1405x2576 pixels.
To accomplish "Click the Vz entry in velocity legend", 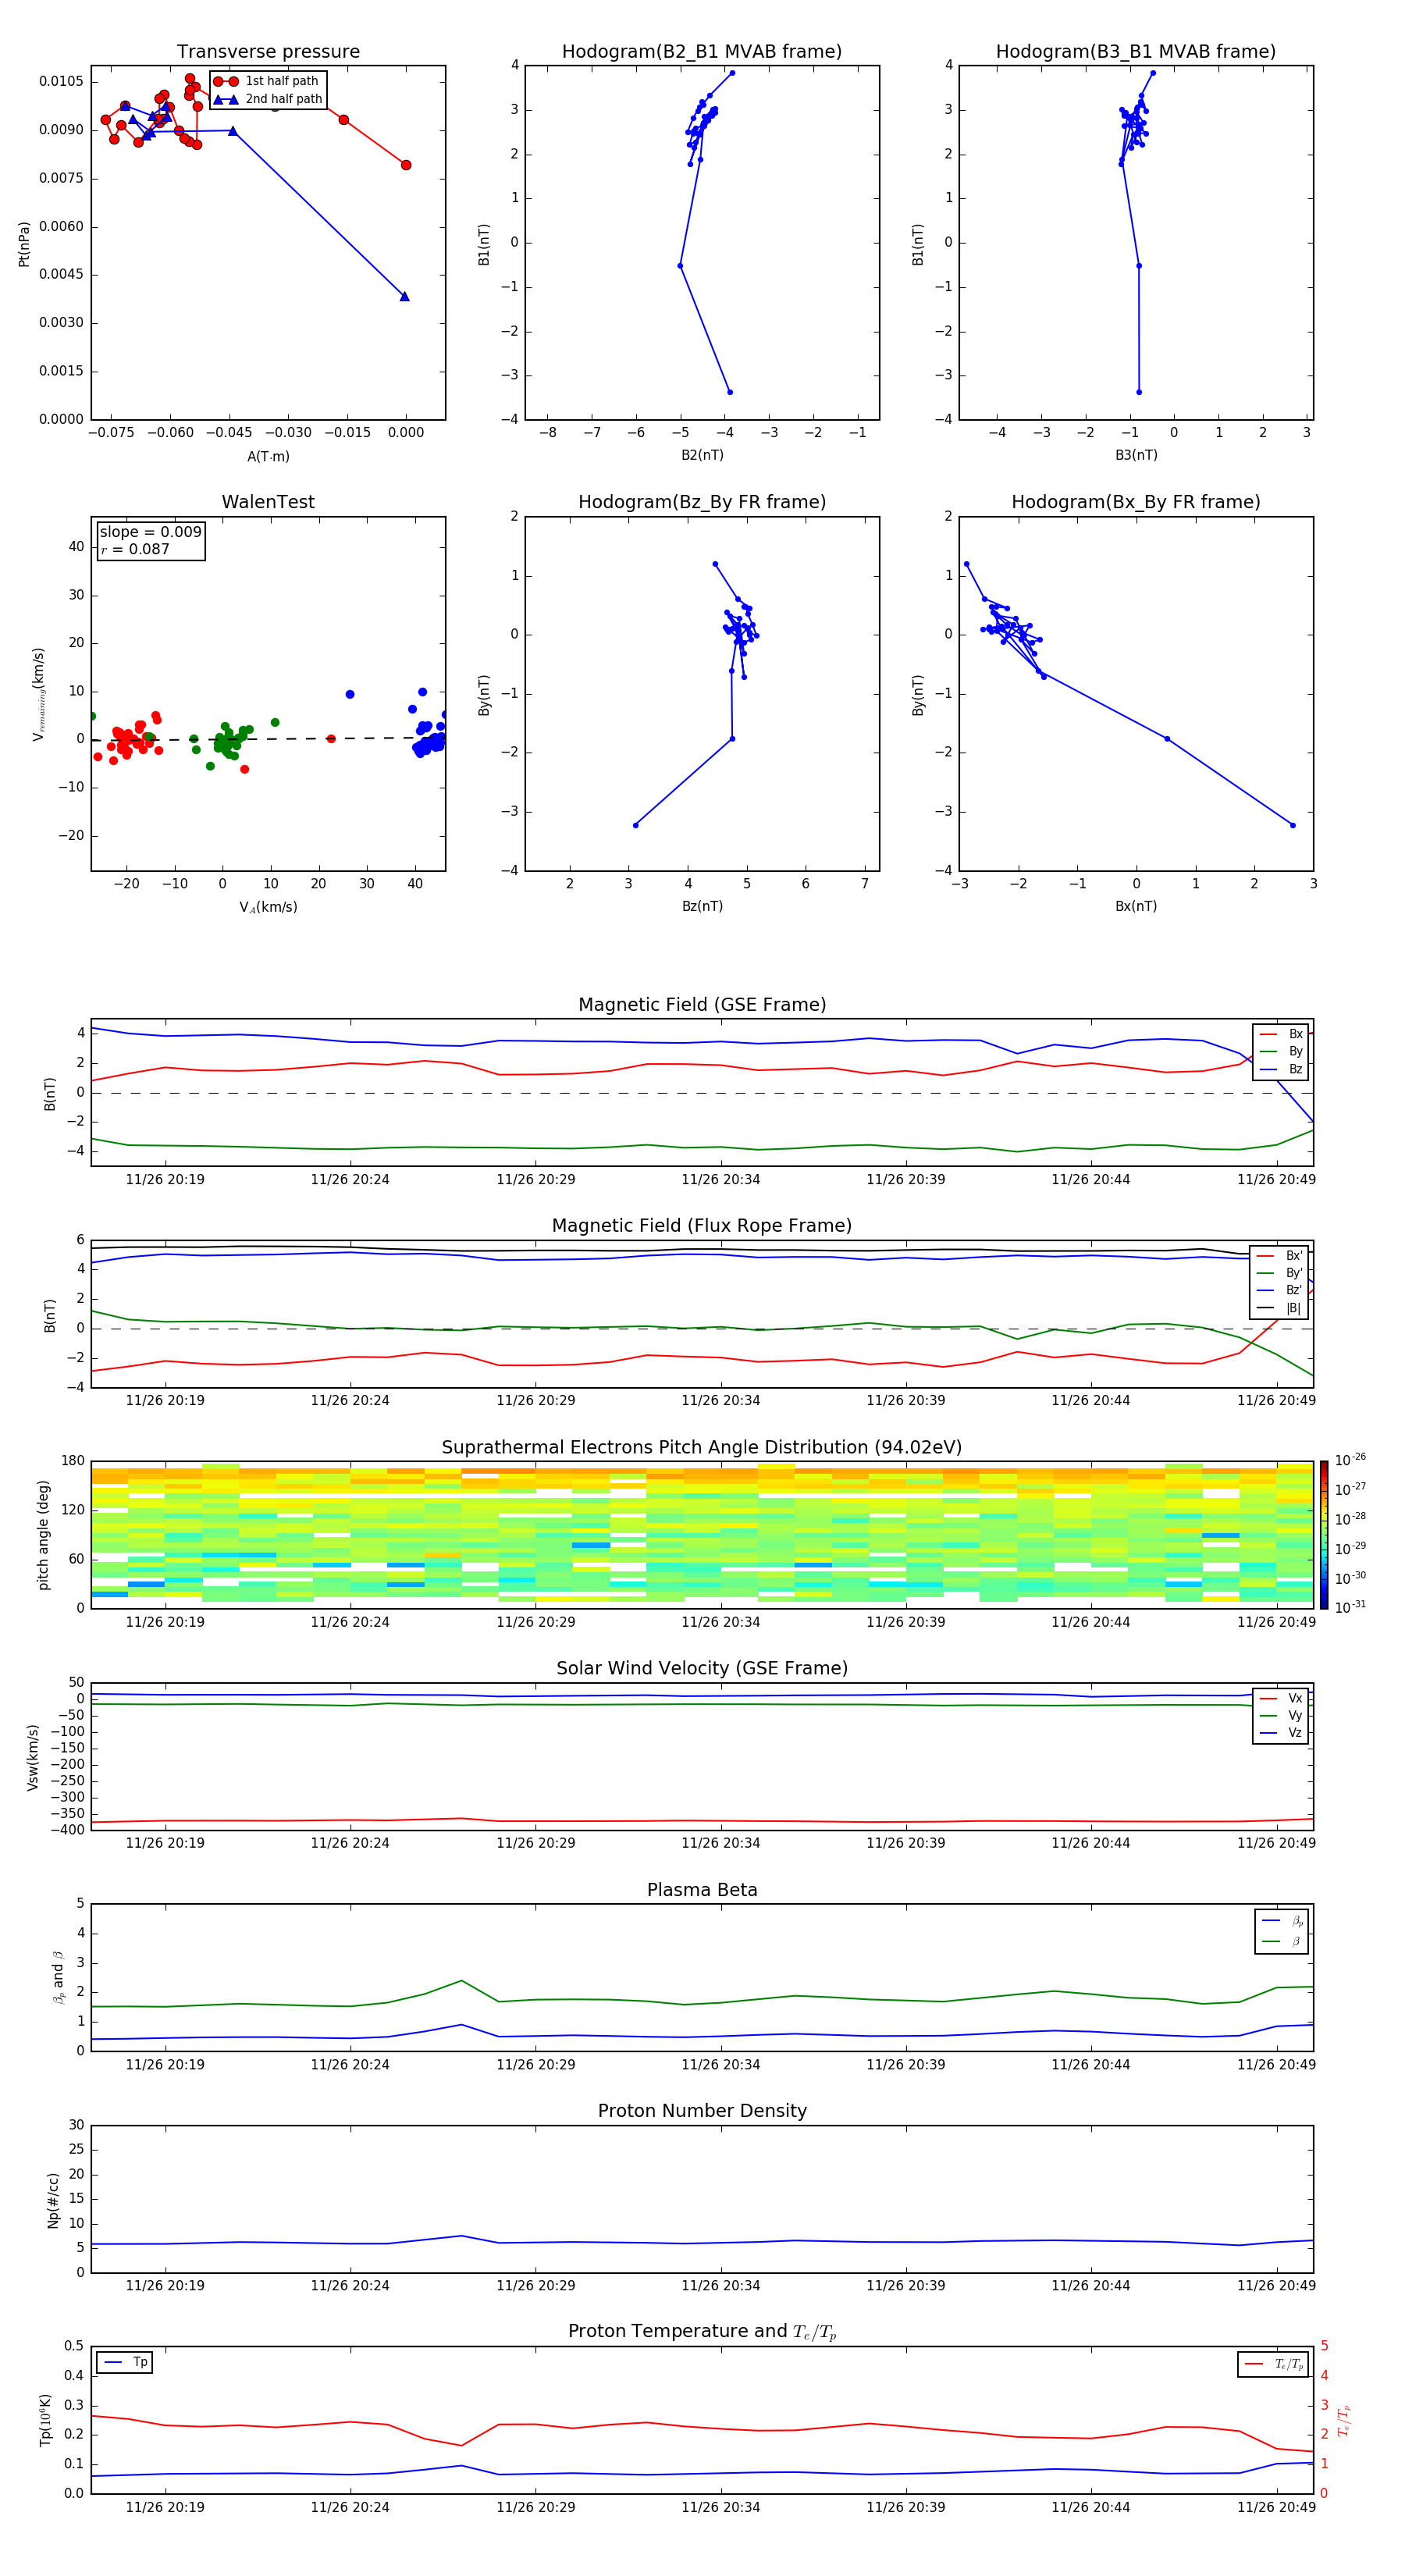I will point(1281,1733).
